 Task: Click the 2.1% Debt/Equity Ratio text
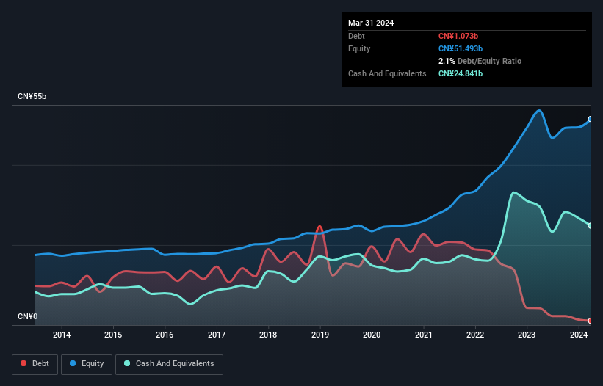coord(480,61)
